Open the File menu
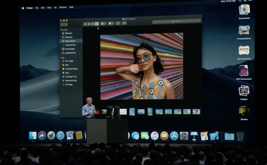This screenshot has width=267, height=165. [x=37, y=8]
